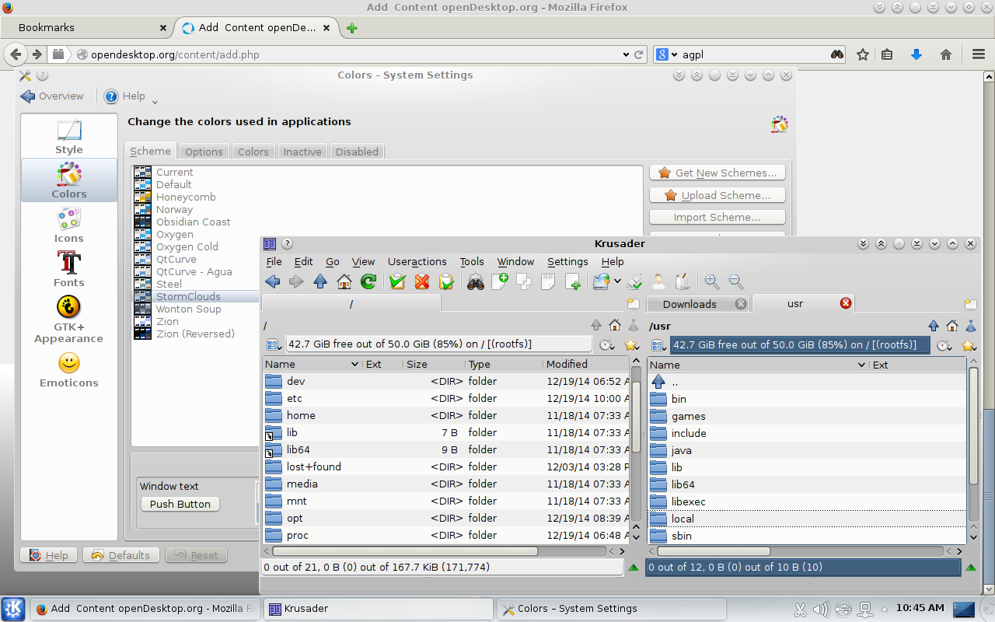Open the right panel's history clock dropdown

pos(944,345)
